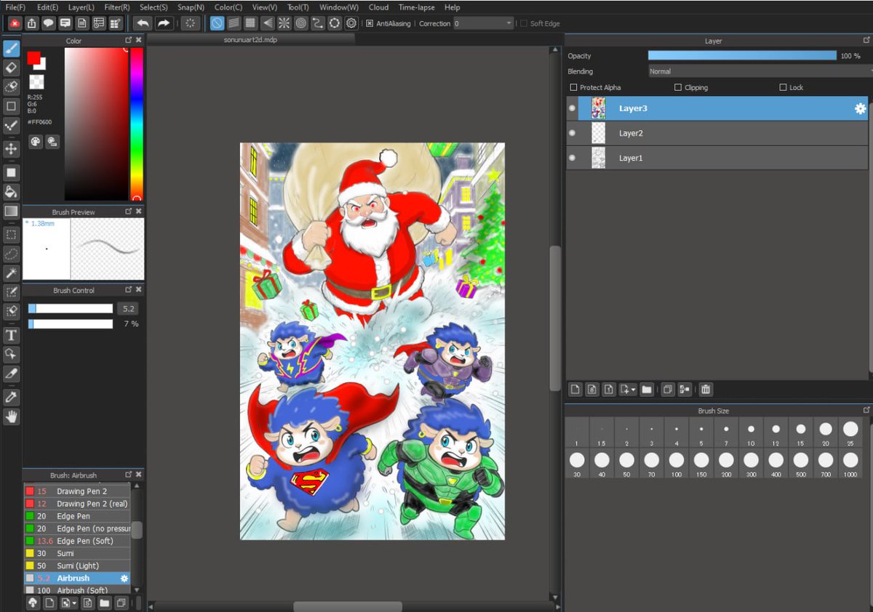The image size is (873, 612).
Task: Open the Blending mode dropdown
Action: coord(760,71)
